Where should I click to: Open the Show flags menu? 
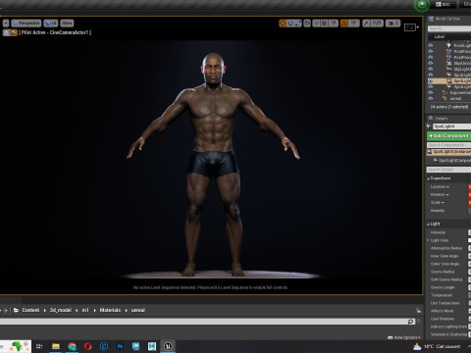tap(67, 24)
